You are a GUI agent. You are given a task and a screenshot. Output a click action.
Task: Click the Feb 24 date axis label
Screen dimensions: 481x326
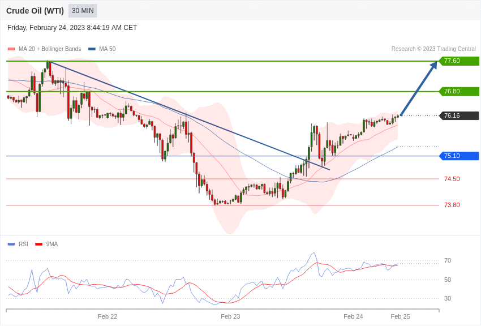coord(353,316)
